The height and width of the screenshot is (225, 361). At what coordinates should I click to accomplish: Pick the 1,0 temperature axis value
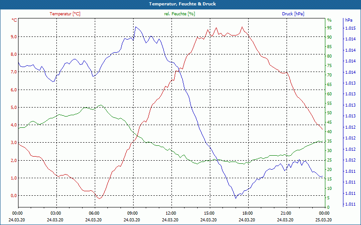(x=14, y=178)
